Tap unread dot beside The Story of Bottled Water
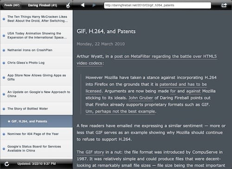 point(4,109)
